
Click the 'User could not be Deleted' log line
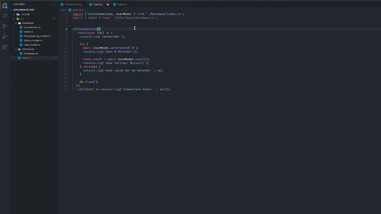tap(123, 71)
